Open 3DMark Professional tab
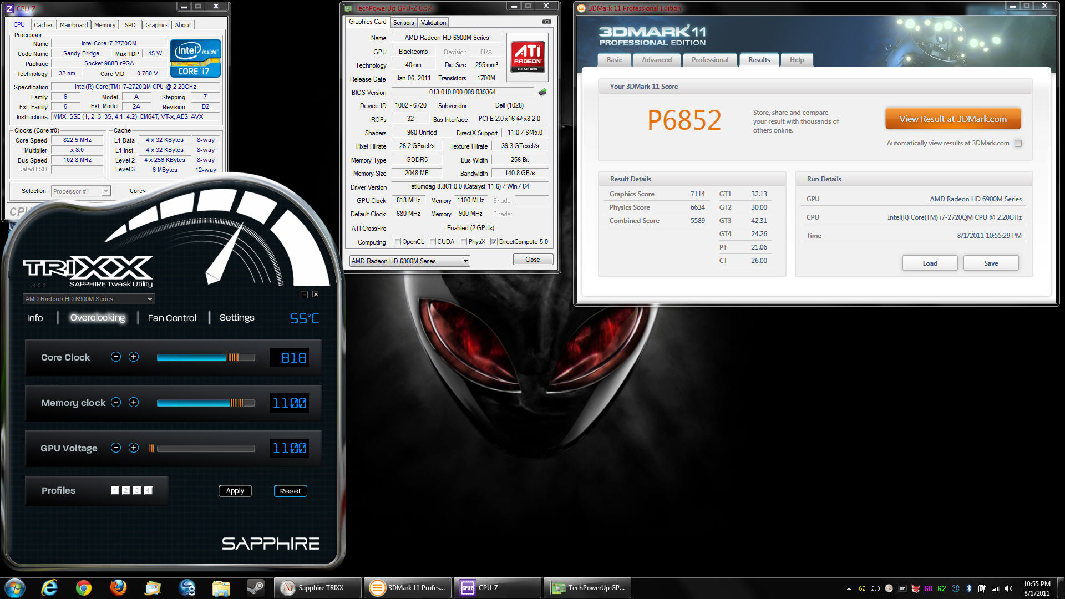Screen dimensions: 1065x599 click(x=710, y=60)
